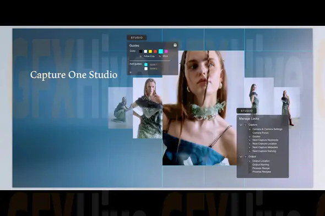The image size is (325, 216).
Task: Select the yellow guide color swatch
Action: (x=150, y=51)
